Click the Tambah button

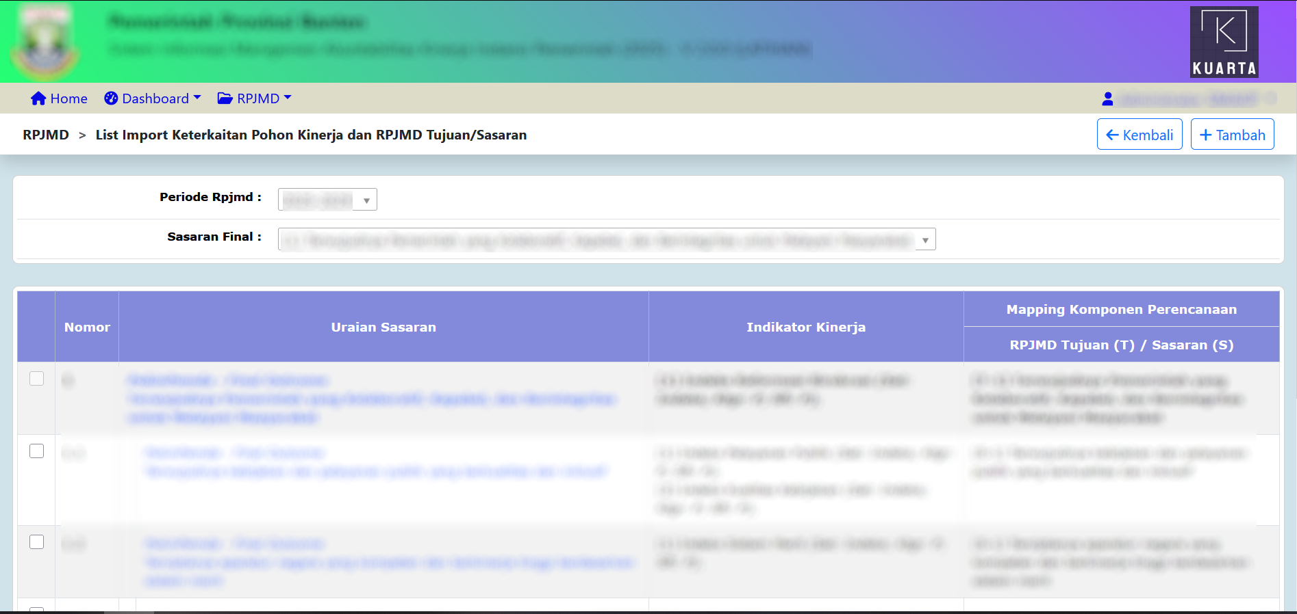coord(1232,135)
